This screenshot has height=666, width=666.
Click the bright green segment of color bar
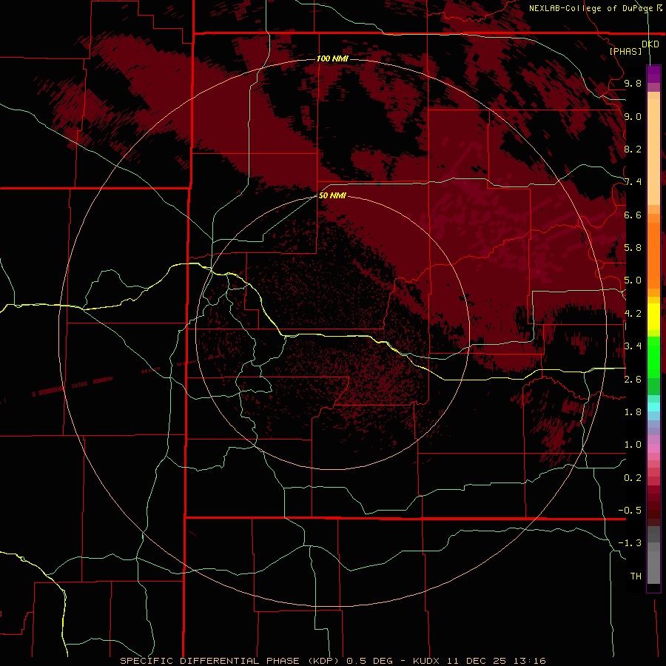[x=653, y=357]
